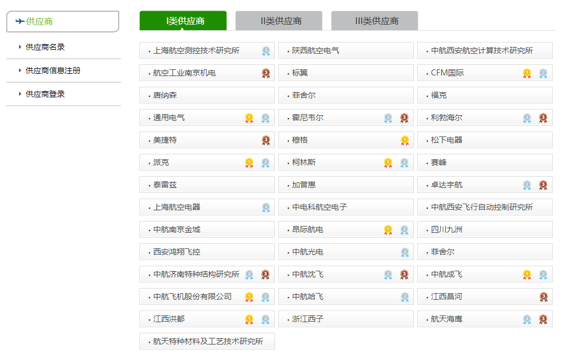Open the III类供应商 tab
This screenshot has width=569, height=363.
375,21
